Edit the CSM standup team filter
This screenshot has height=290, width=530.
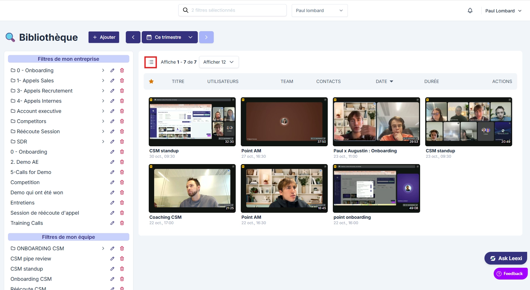tap(112, 269)
